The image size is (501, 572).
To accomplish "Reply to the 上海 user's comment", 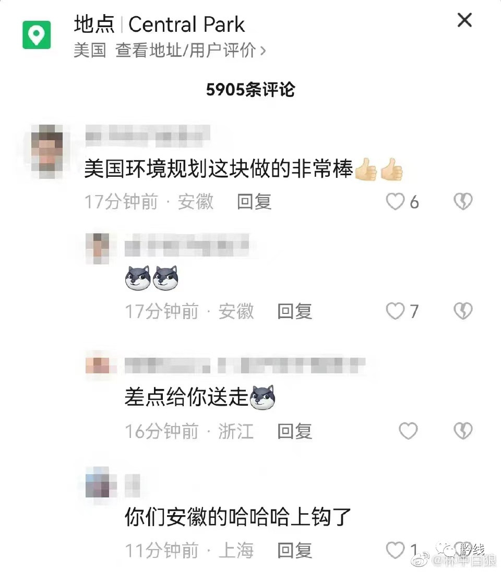I will point(295,551).
